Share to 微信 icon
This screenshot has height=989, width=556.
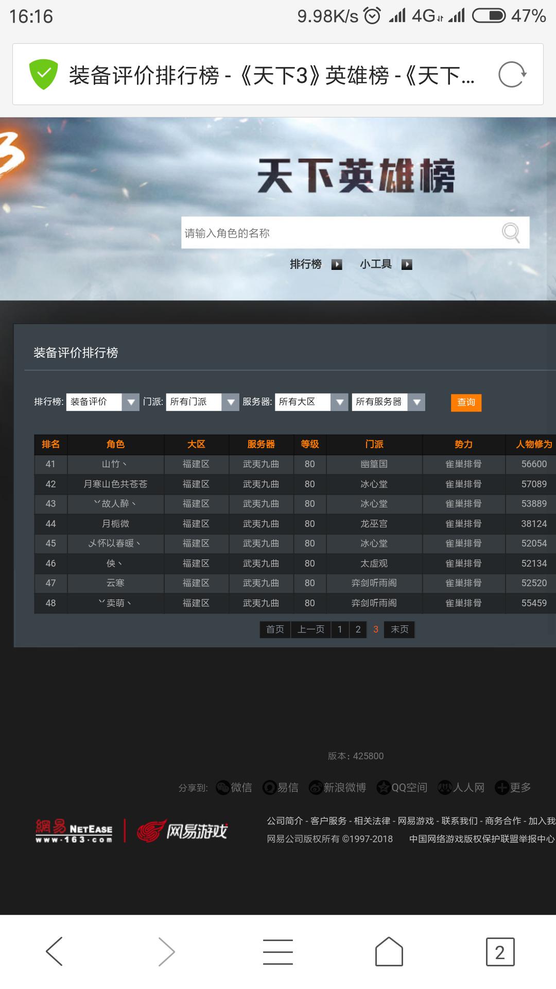[x=223, y=788]
